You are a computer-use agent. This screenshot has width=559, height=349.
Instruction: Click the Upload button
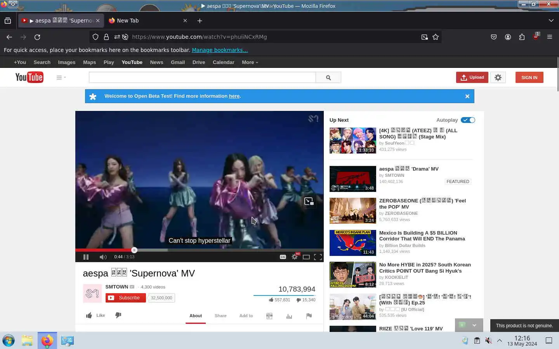coord(472,78)
